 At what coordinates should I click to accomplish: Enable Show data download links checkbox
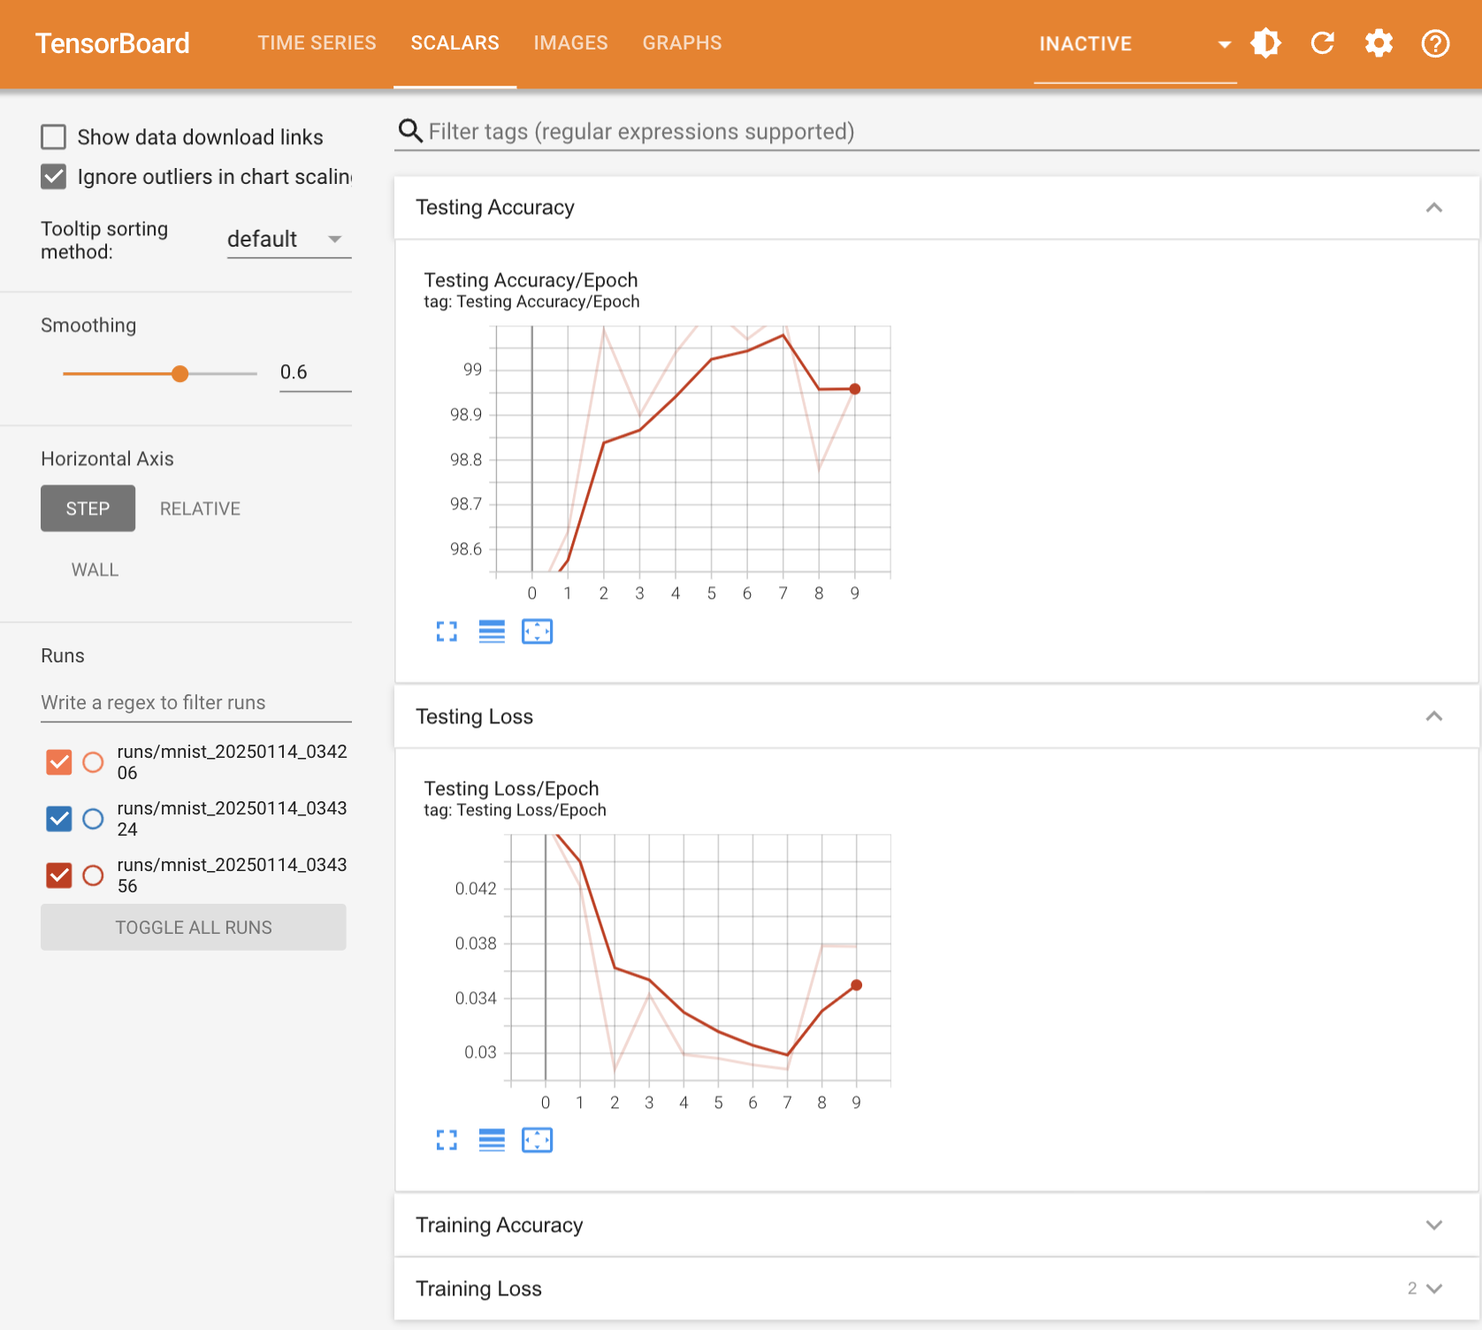click(x=54, y=137)
